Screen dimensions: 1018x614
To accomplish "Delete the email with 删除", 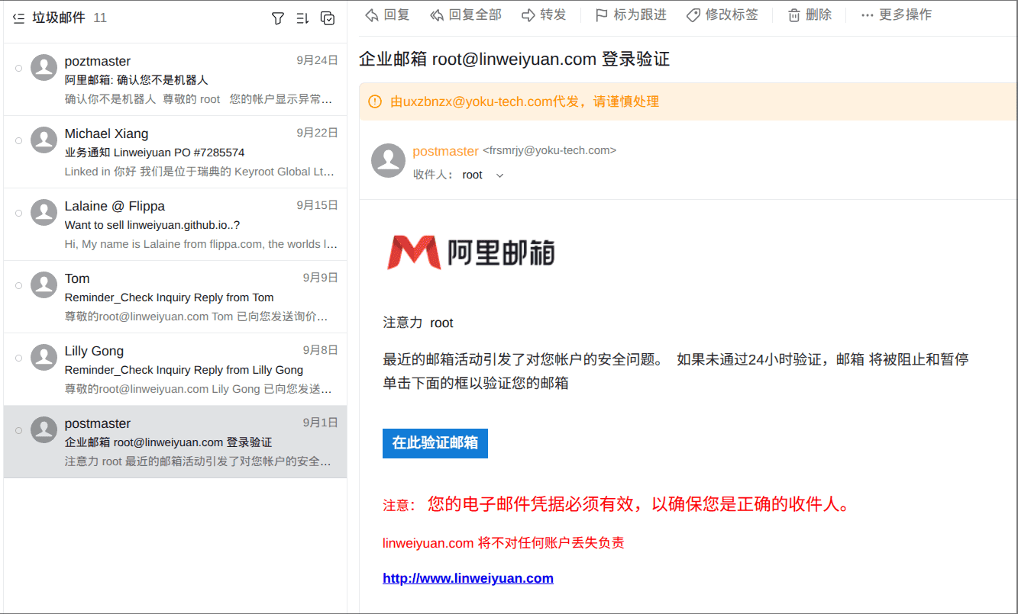I will pos(810,14).
